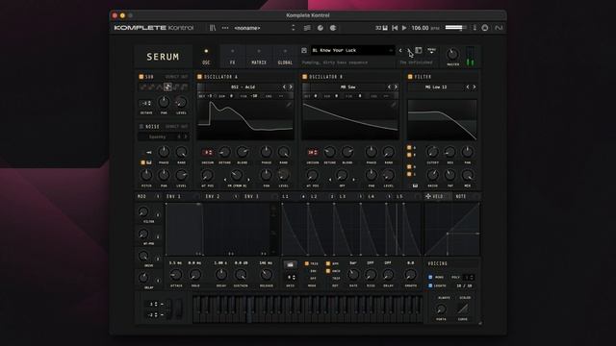Toggle the LFO ANCH checkbox

pyautogui.click(x=328, y=271)
